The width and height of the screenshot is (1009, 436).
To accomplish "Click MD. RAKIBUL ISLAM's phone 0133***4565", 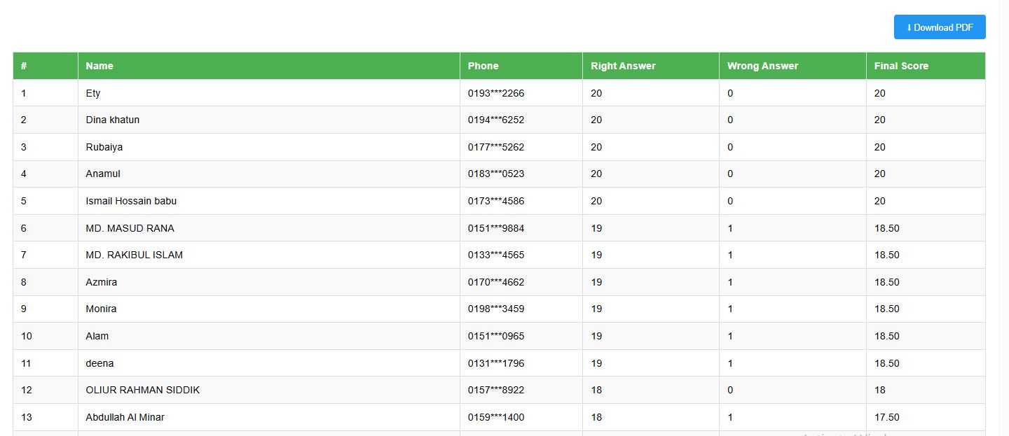I will [496, 255].
